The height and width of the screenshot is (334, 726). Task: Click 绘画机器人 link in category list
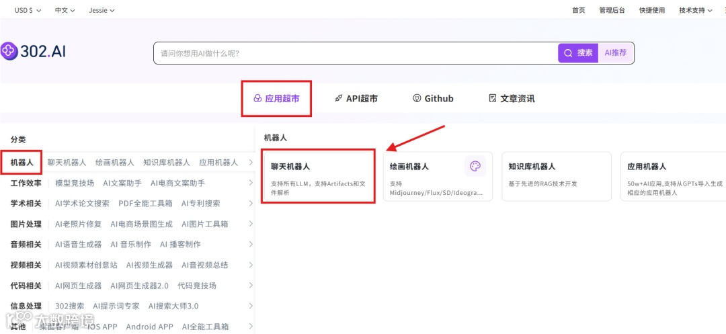115,163
